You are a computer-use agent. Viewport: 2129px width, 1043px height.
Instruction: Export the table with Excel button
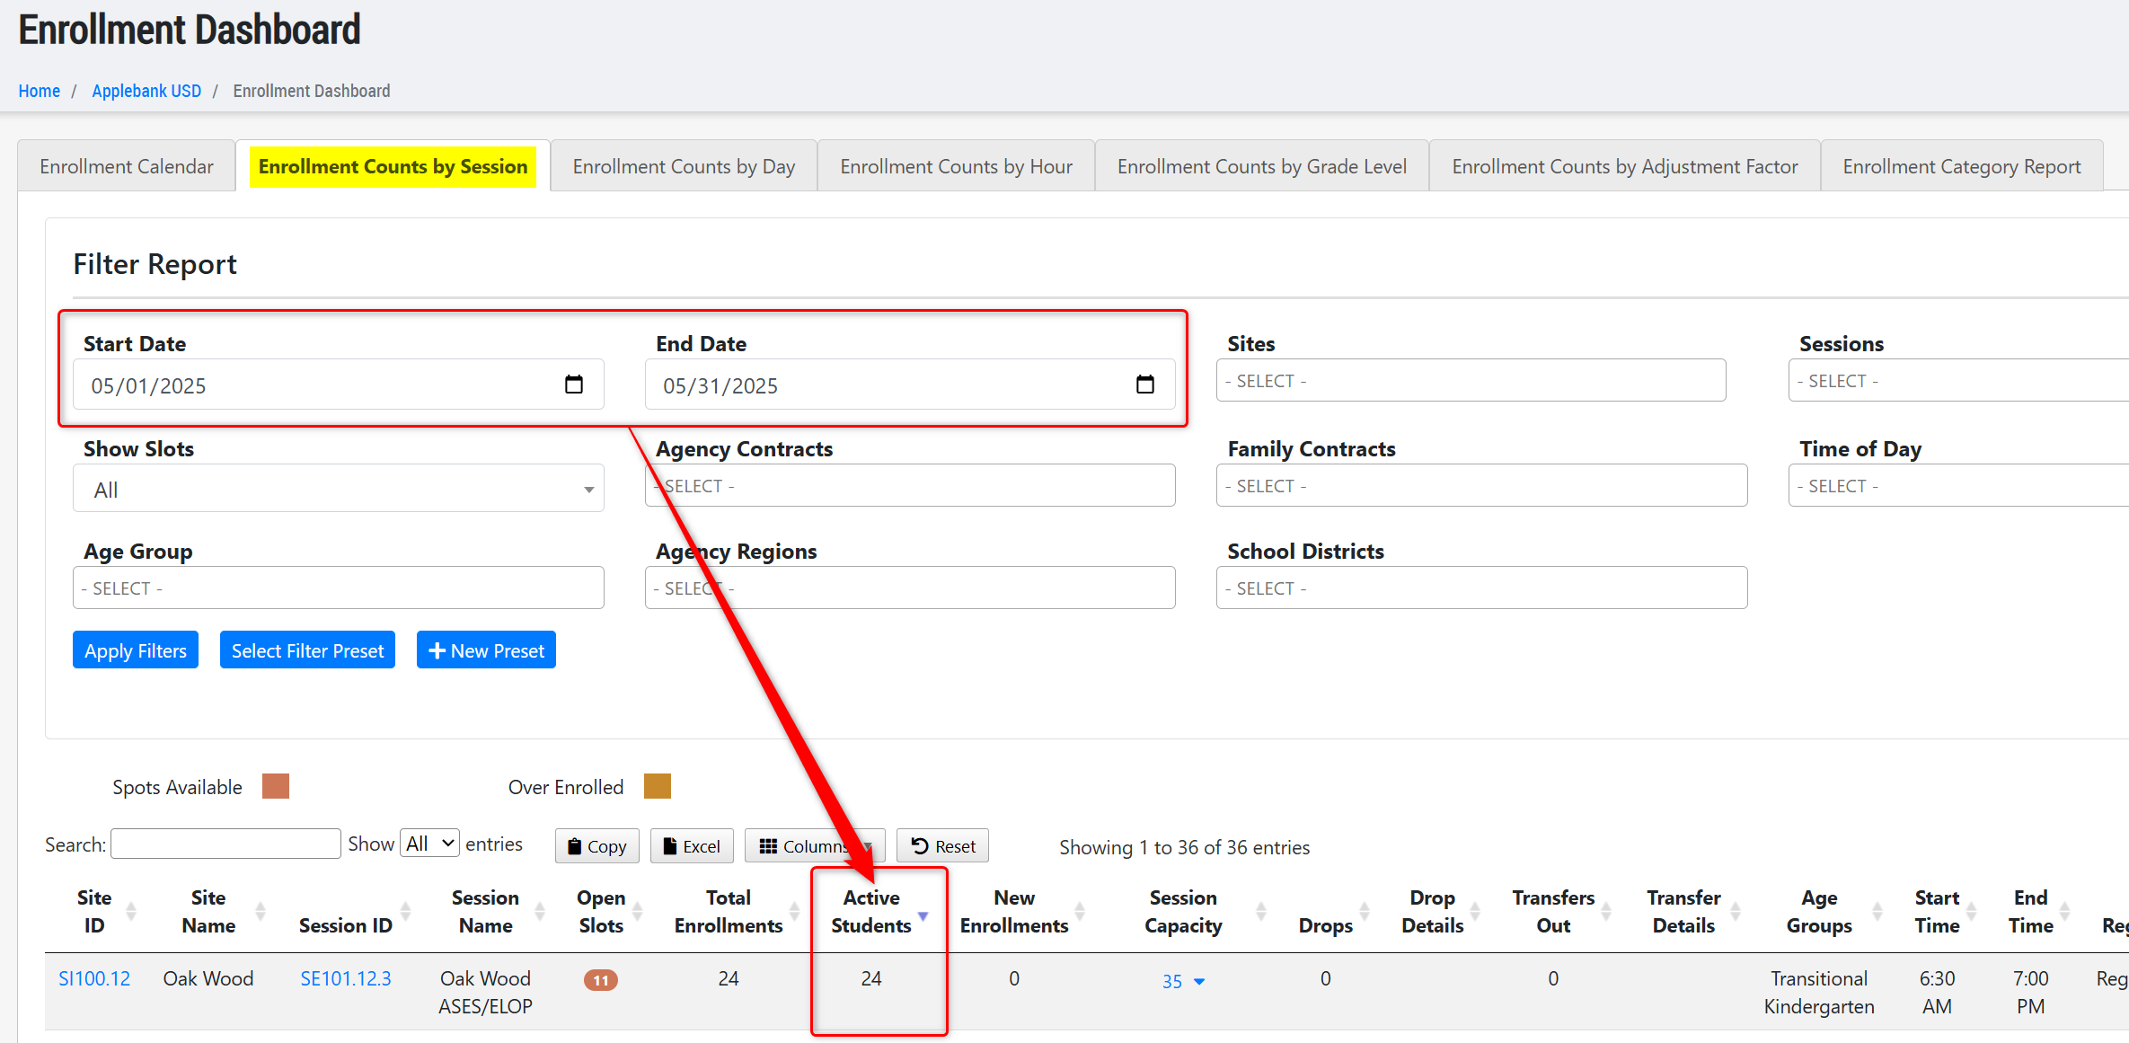click(x=691, y=846)
